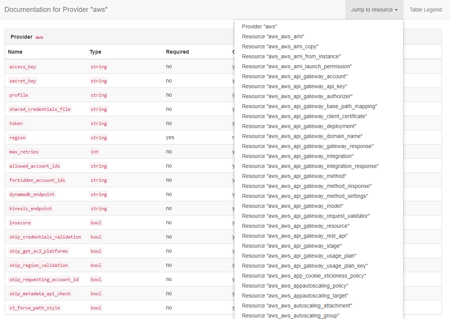Viewport: 450px width, 319px height.
Task: Jump to Resource "aws_aws_api_gateway_gateway_response"
Action: pyautogui.click(x=318, y=146)
